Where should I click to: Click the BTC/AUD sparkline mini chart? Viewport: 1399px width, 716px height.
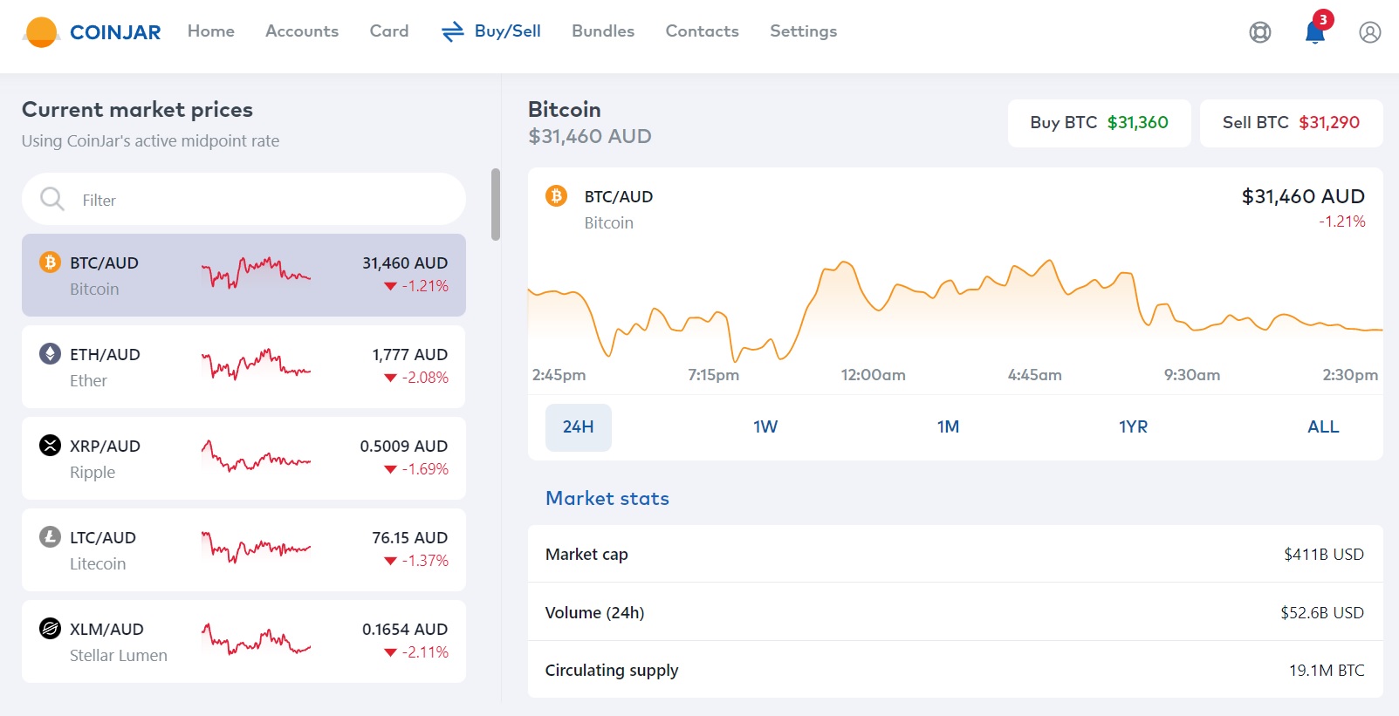click(x=256, y=273)
